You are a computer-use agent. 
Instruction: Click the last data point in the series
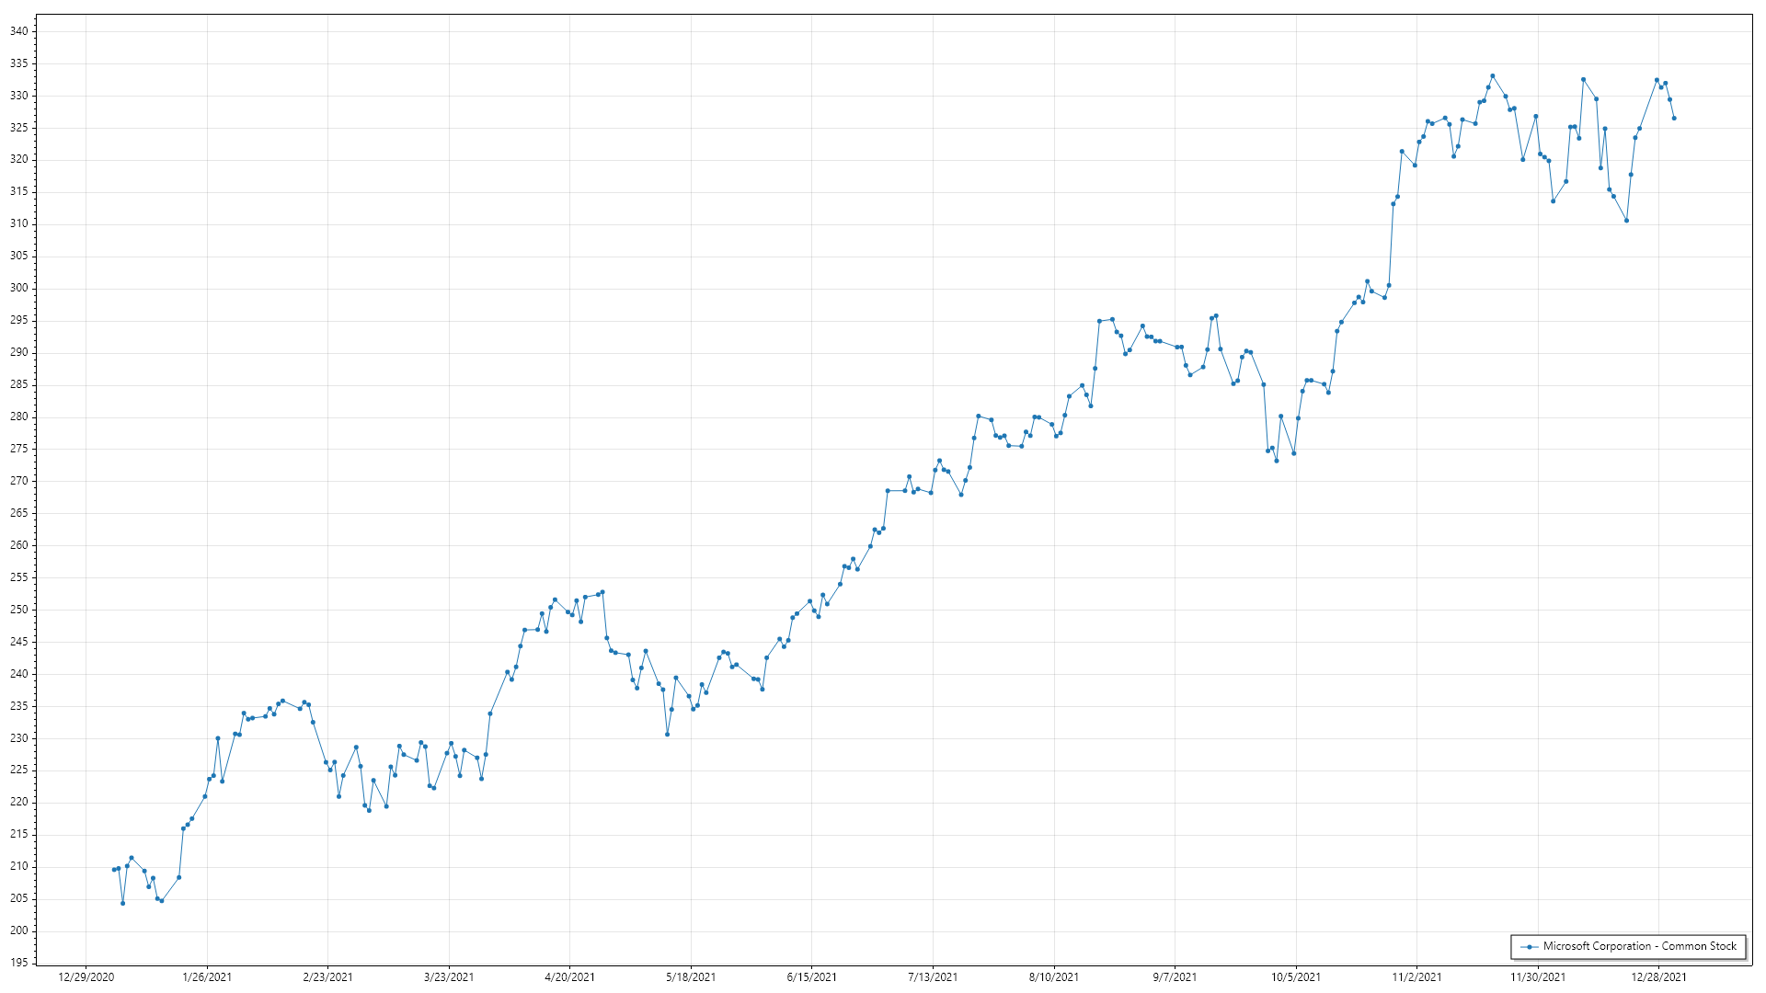[x=1674, y=119]
